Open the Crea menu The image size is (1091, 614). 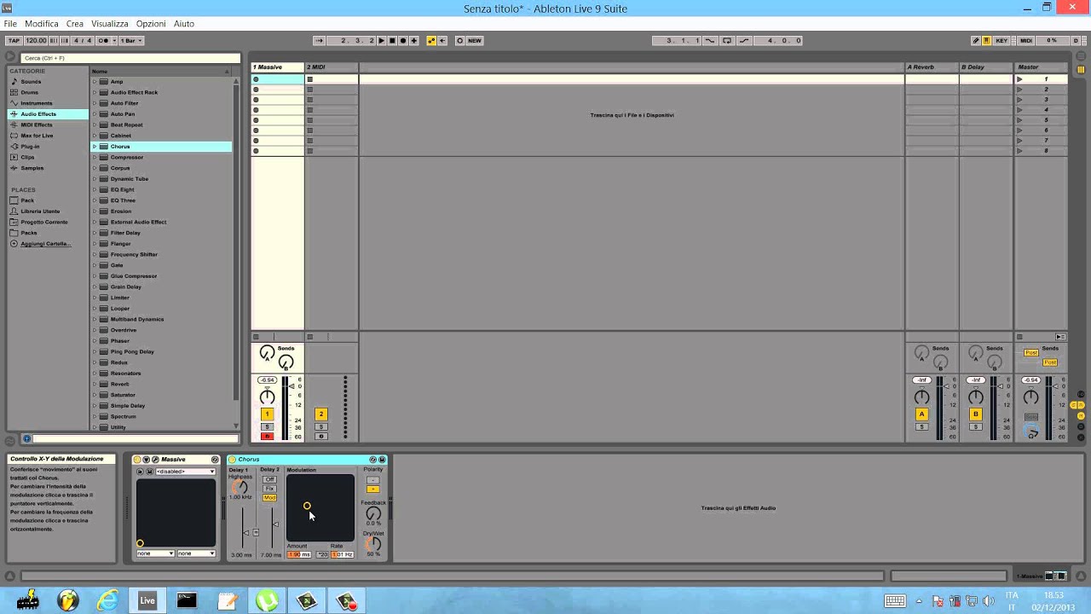tap(75, 24)
